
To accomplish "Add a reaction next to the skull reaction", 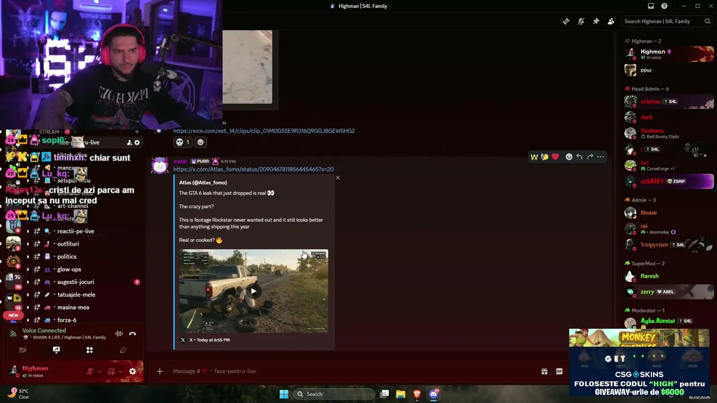I will (x=201, y=142).
